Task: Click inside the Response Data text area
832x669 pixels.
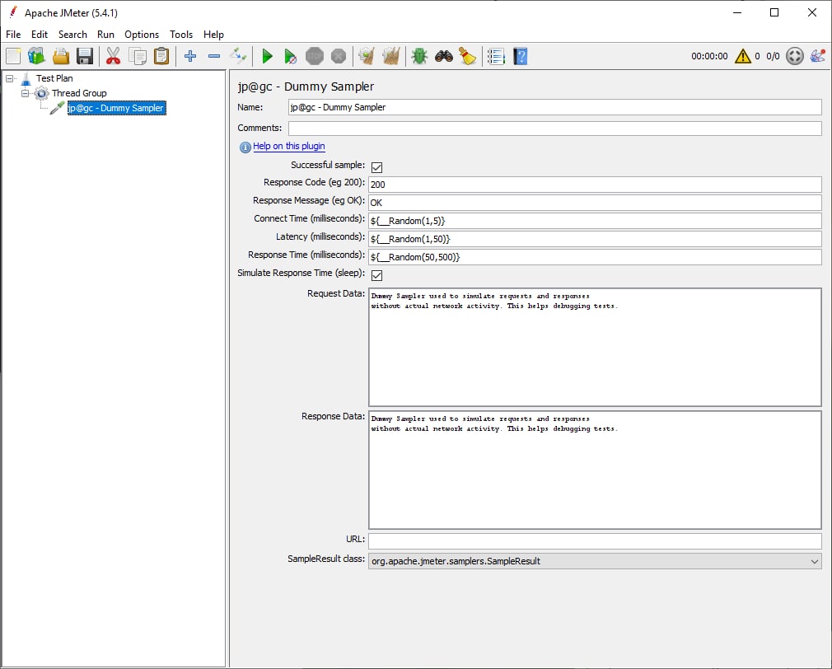Action: pos(595,470)
